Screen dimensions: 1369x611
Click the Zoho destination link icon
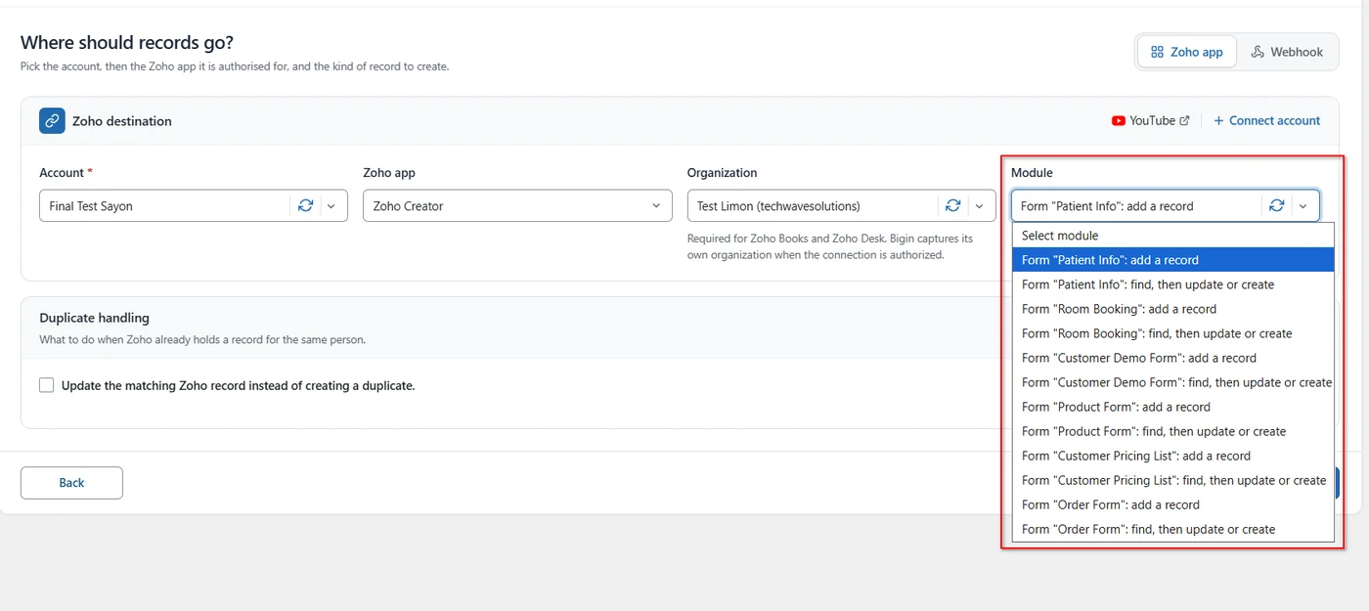tap(52, 121)
